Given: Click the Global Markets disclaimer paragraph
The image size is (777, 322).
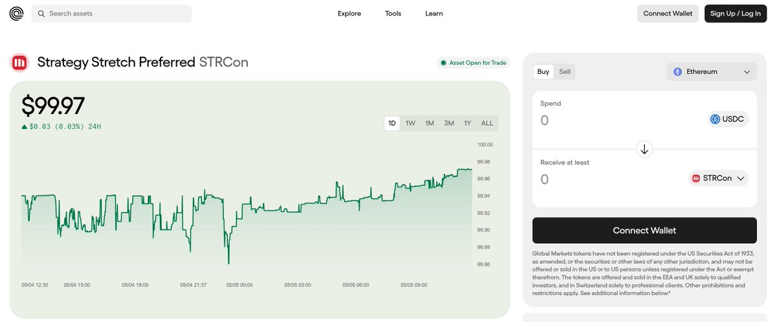Looking at the screenshot, I should tap(642, 273).
